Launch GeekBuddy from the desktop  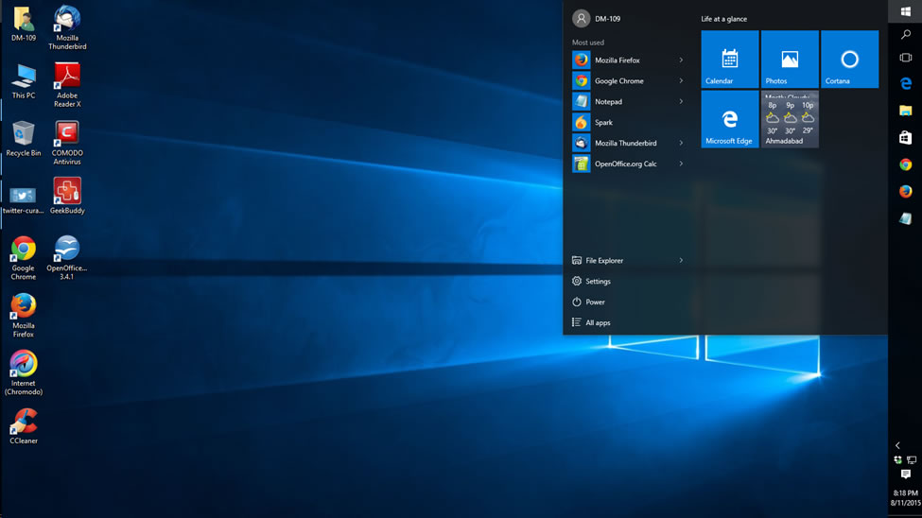pos(67,196)
